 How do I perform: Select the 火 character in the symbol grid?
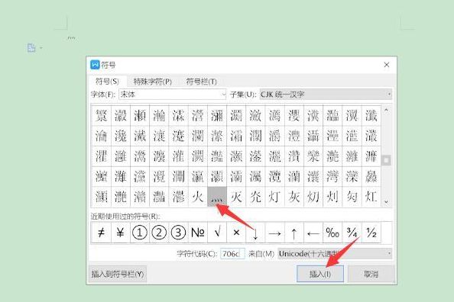(x=198, y=197)
